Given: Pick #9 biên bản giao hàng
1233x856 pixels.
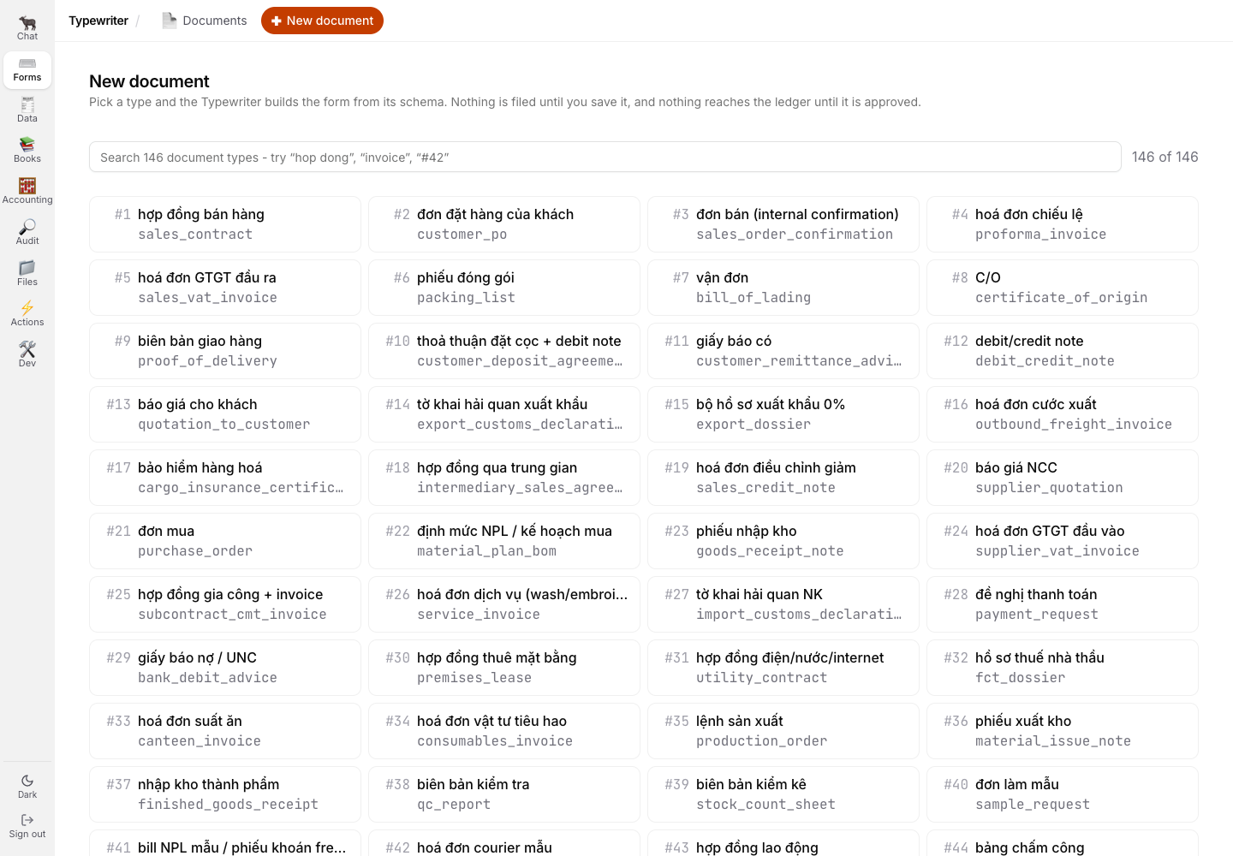Looking at the screenshot, I should 225,351.
